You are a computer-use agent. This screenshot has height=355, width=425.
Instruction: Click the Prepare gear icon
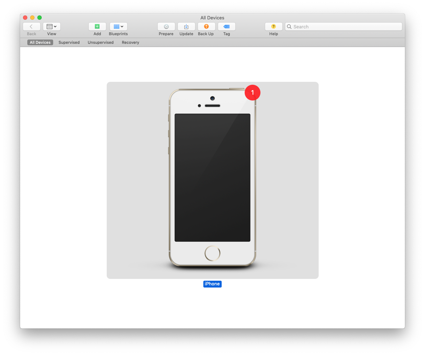click(166, 27)
